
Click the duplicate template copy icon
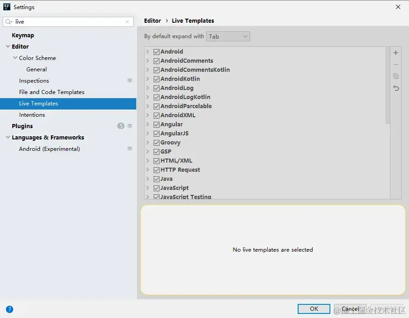click(x=396, y=76)
